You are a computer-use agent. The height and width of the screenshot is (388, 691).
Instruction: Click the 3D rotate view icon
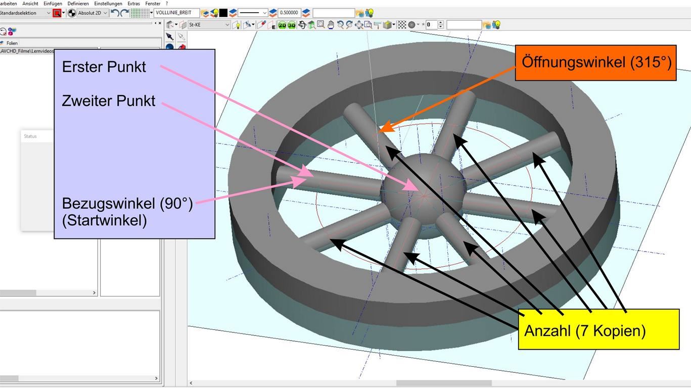pyautogui.click(x=302, y=25)
